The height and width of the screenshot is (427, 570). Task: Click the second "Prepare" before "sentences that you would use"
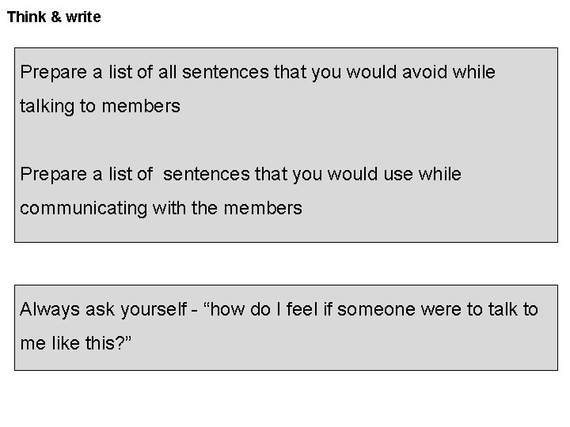pyautogui.click(x=52, y=174)
